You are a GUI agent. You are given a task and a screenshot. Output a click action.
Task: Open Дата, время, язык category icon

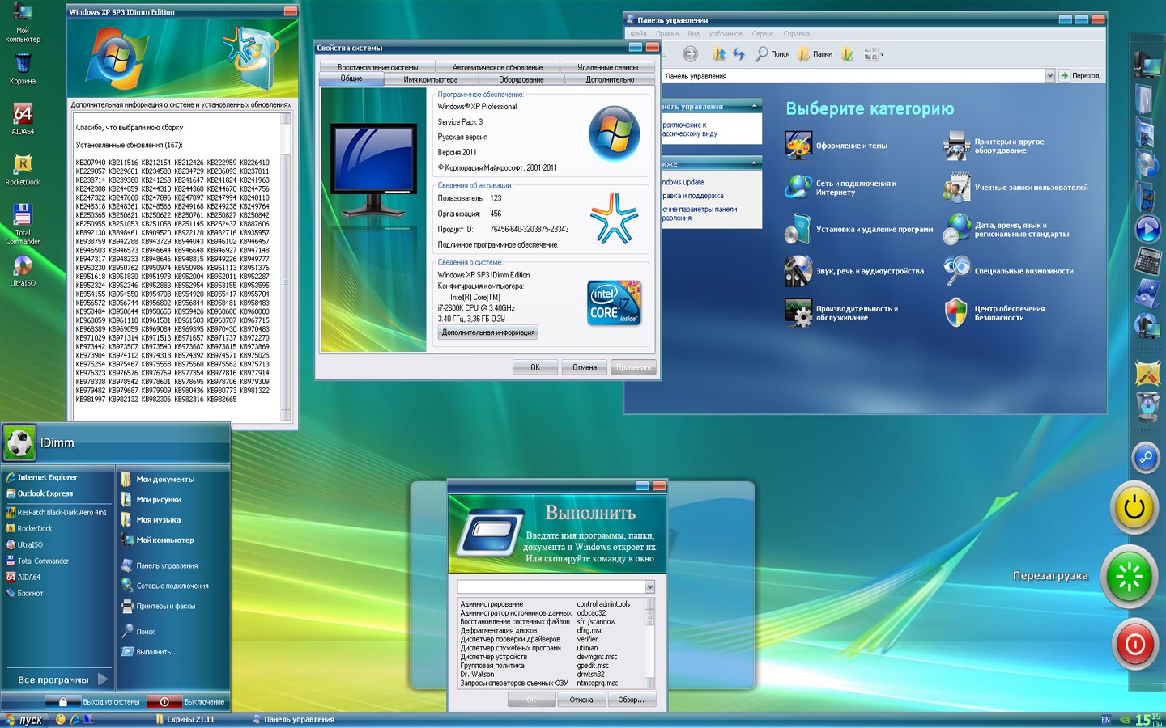point(956,230)
